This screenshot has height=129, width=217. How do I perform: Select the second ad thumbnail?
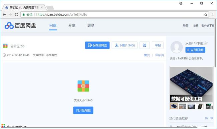(183, 106)
